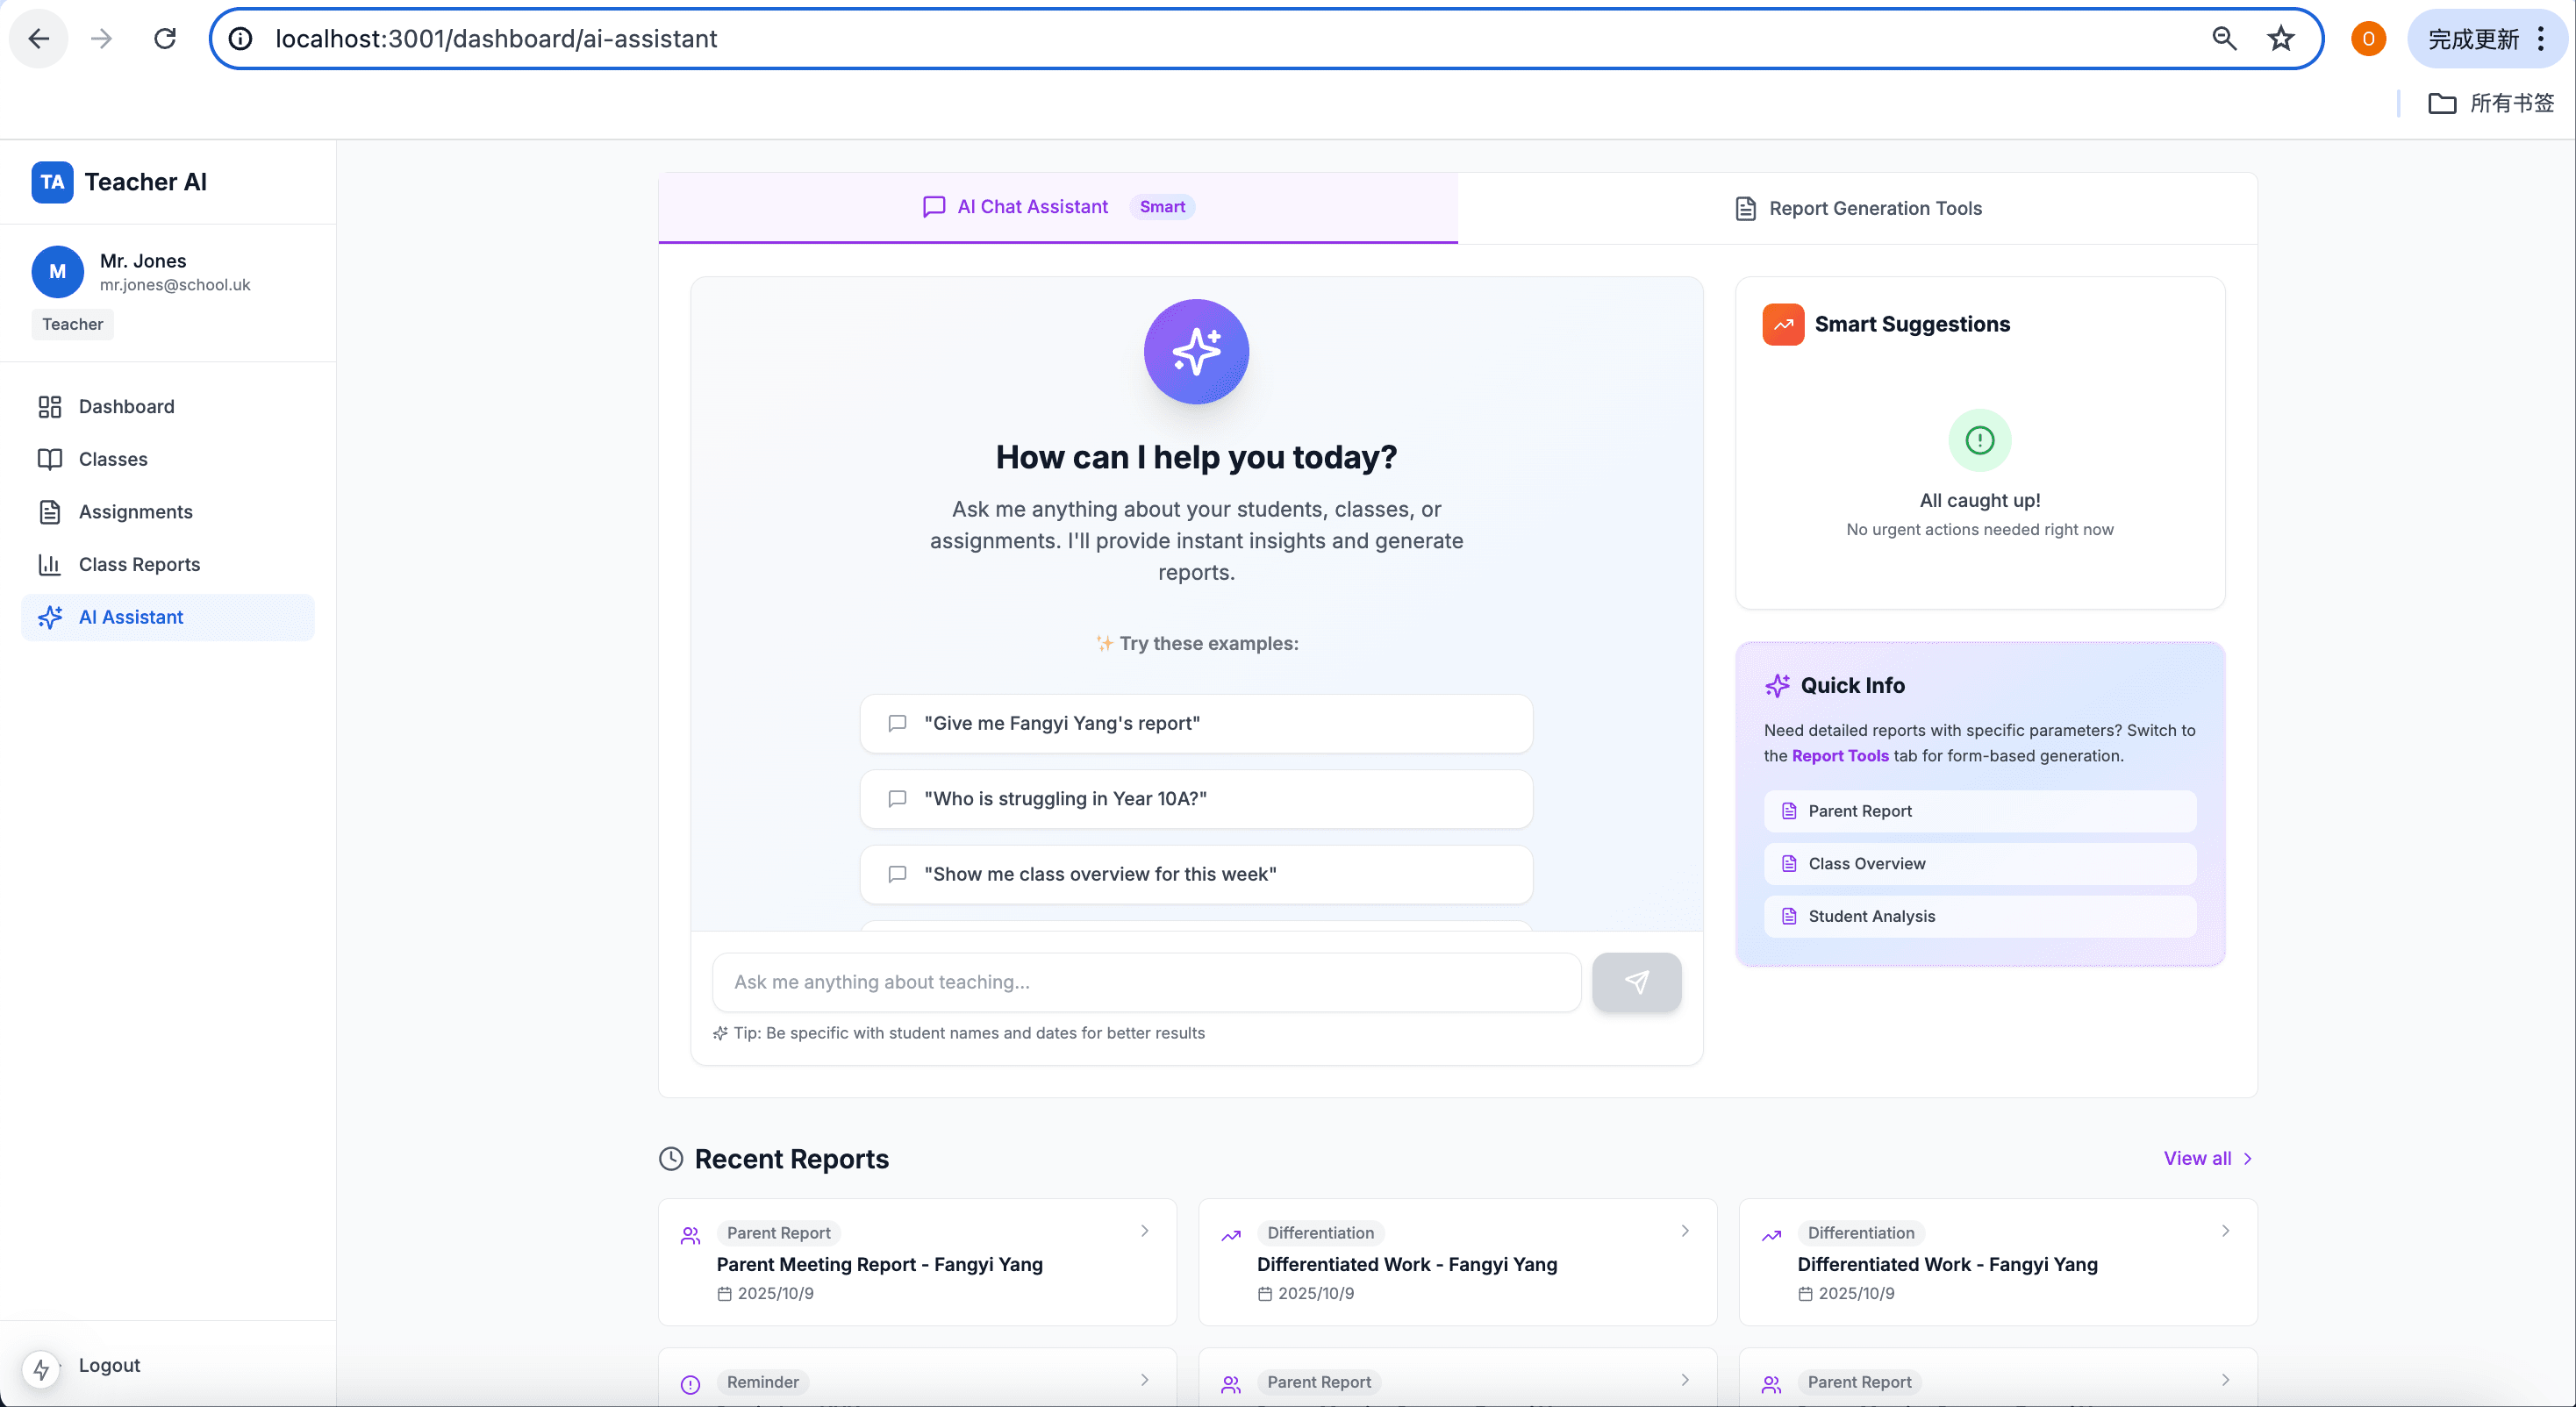
Task: Click the send message paper plane icon
Action: pyautogui.click(x=1636, y=982)
